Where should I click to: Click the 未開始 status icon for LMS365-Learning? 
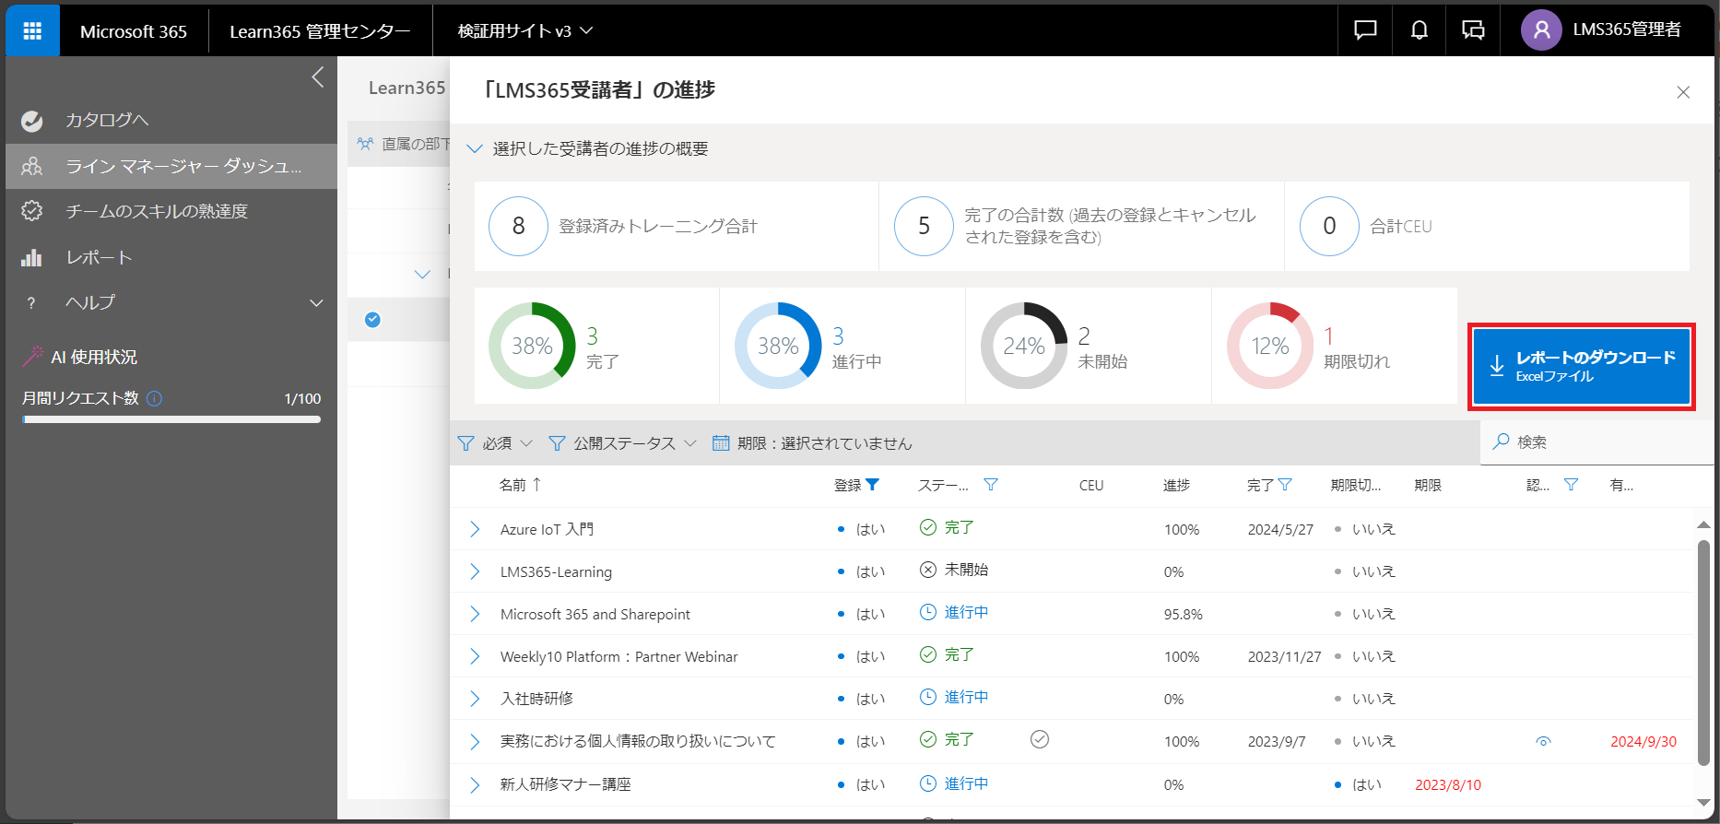click(928, 570)
